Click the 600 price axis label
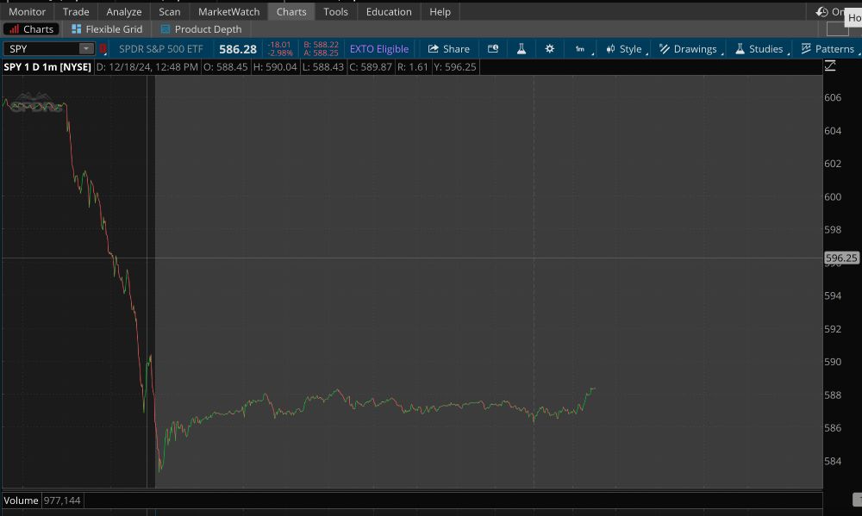Image resolution: width=862 pixels, height=516 pixels. pos(833,196)
